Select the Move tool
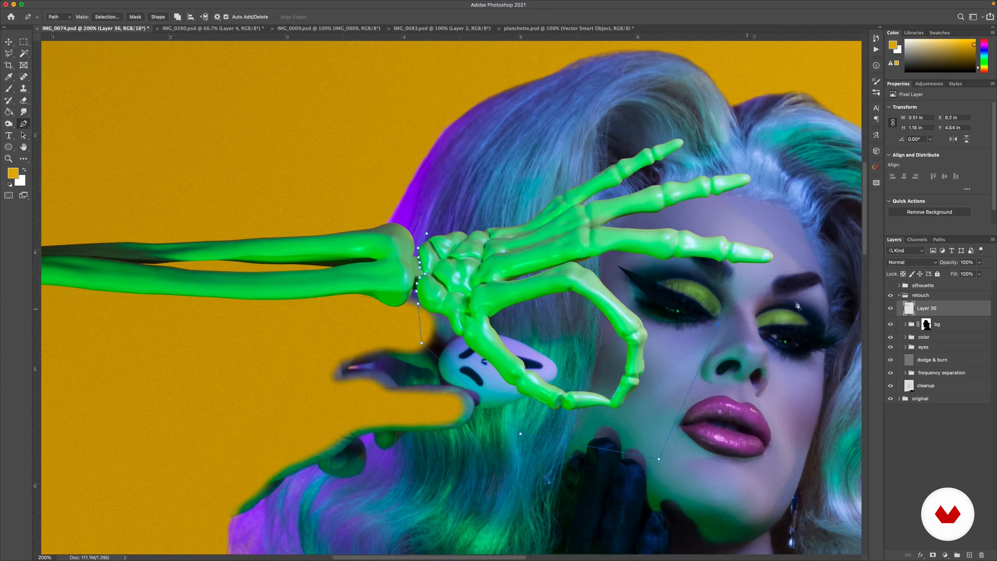Viewport: 997px width, 561px height. point(9,42)
